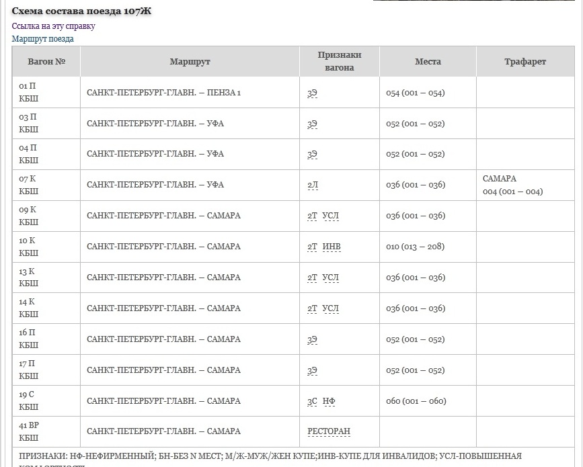Open the "Ссылка на эту справку" link
The height and width of the screenshot is (467, 583).
(53, 26)
